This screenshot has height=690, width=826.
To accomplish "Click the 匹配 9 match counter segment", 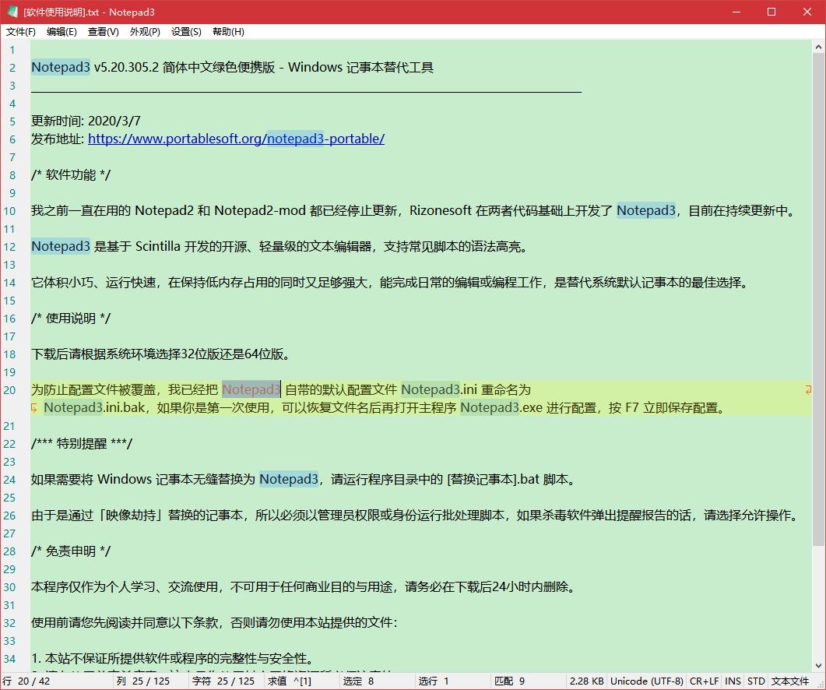I will [x=510, y=680].
